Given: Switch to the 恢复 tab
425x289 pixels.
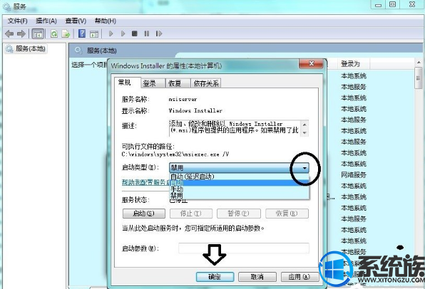Looking at the screenshot, I should tap(178, 83).
